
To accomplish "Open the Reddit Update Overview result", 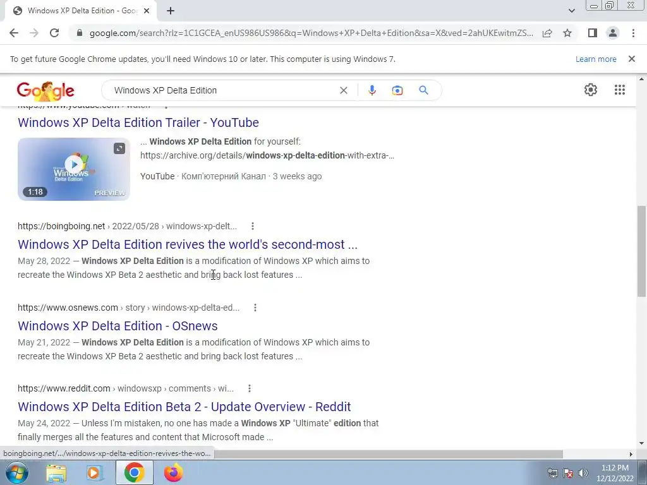I will click(184, 407).
